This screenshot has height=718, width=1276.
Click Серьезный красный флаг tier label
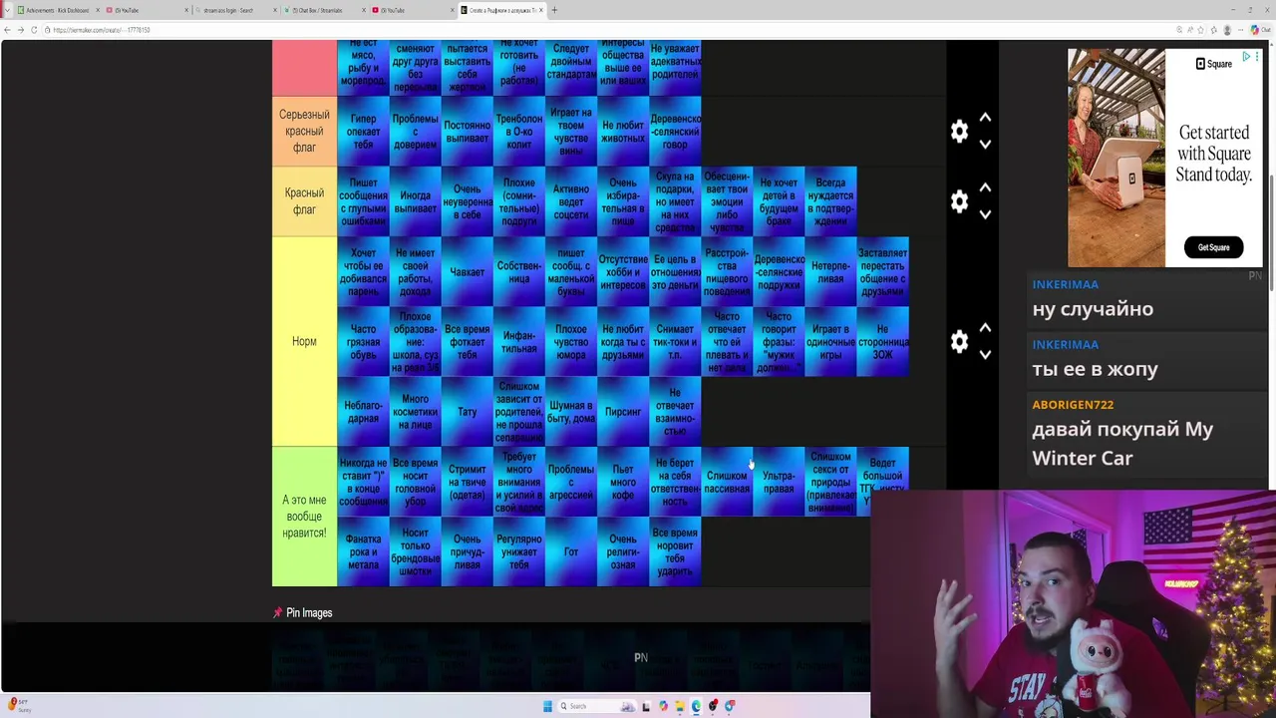[x=304, y=132]
